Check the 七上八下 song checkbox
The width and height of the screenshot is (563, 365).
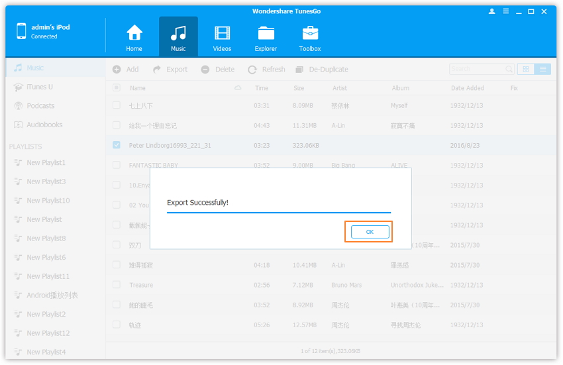tap(117, 105)
